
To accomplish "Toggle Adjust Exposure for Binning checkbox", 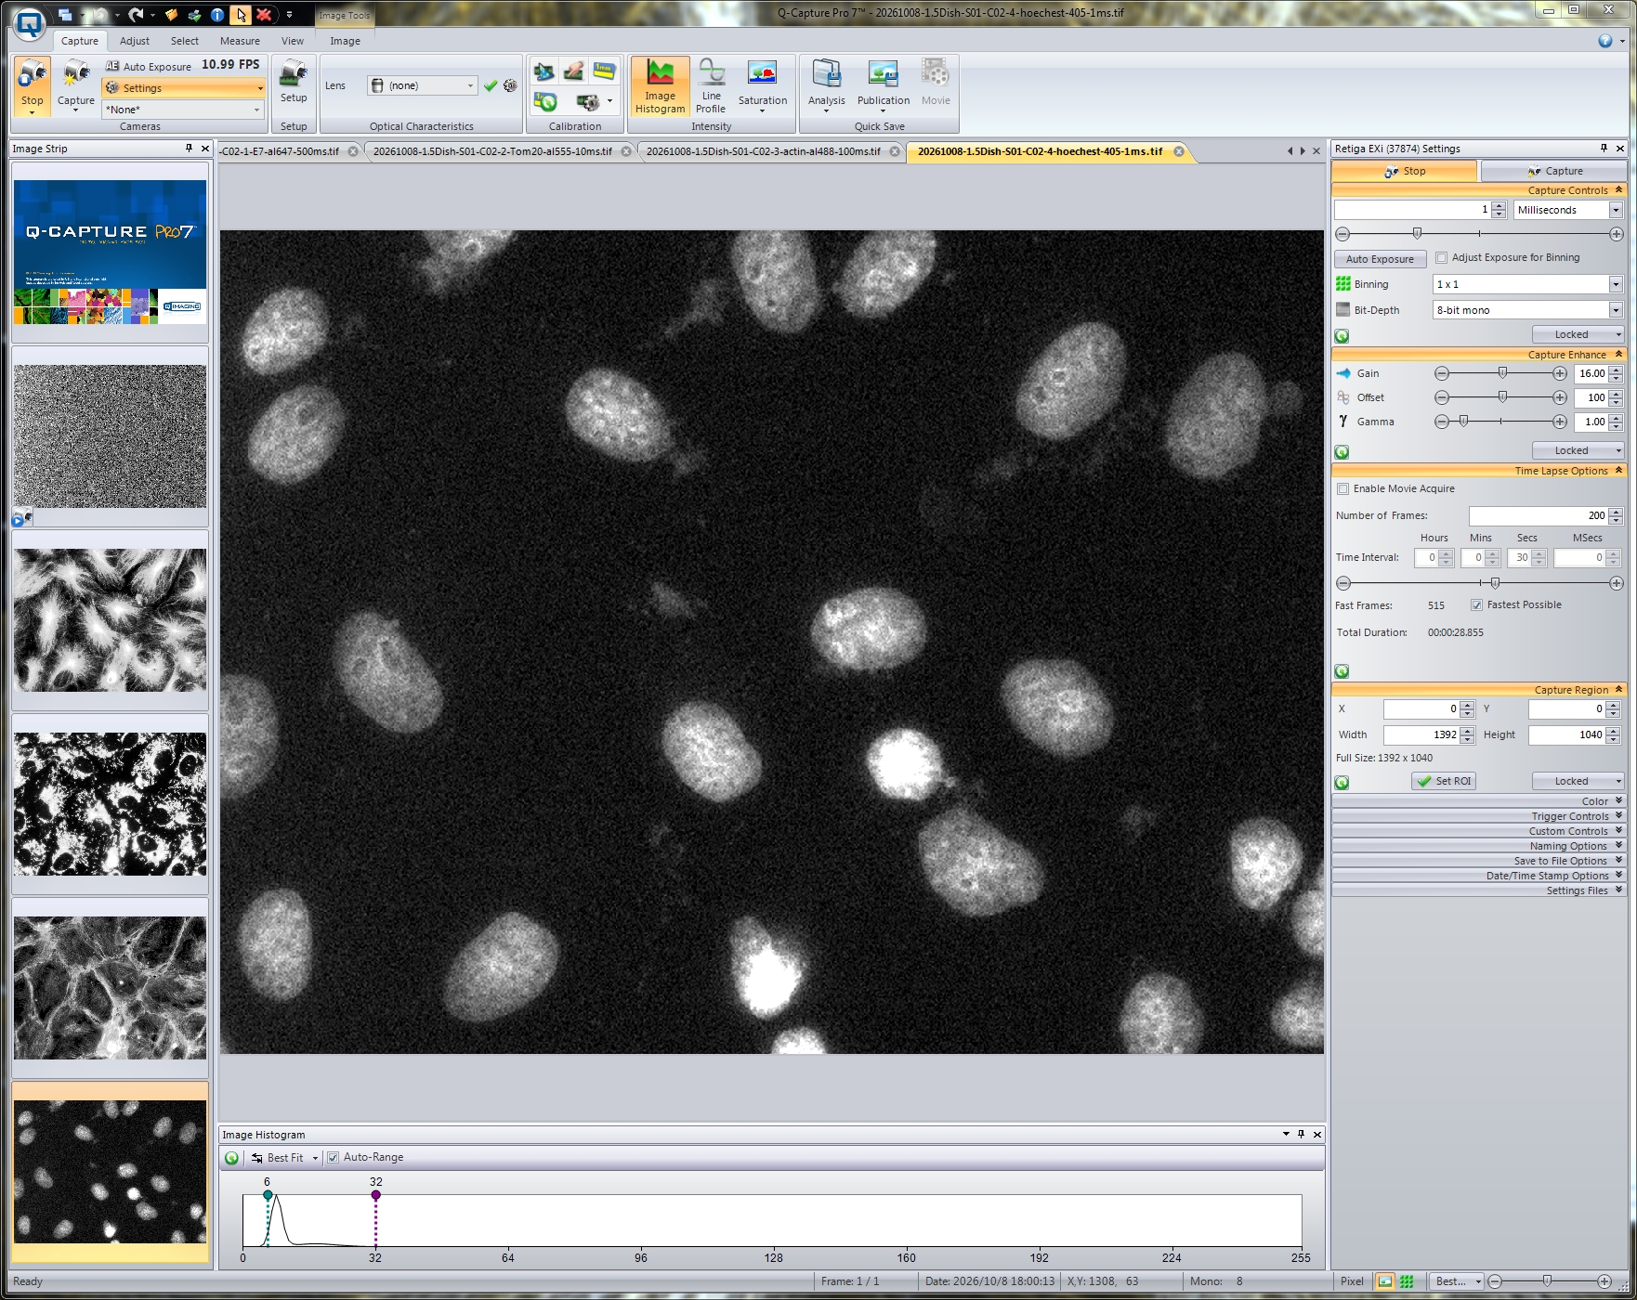I will click(x=1442, y=258).
